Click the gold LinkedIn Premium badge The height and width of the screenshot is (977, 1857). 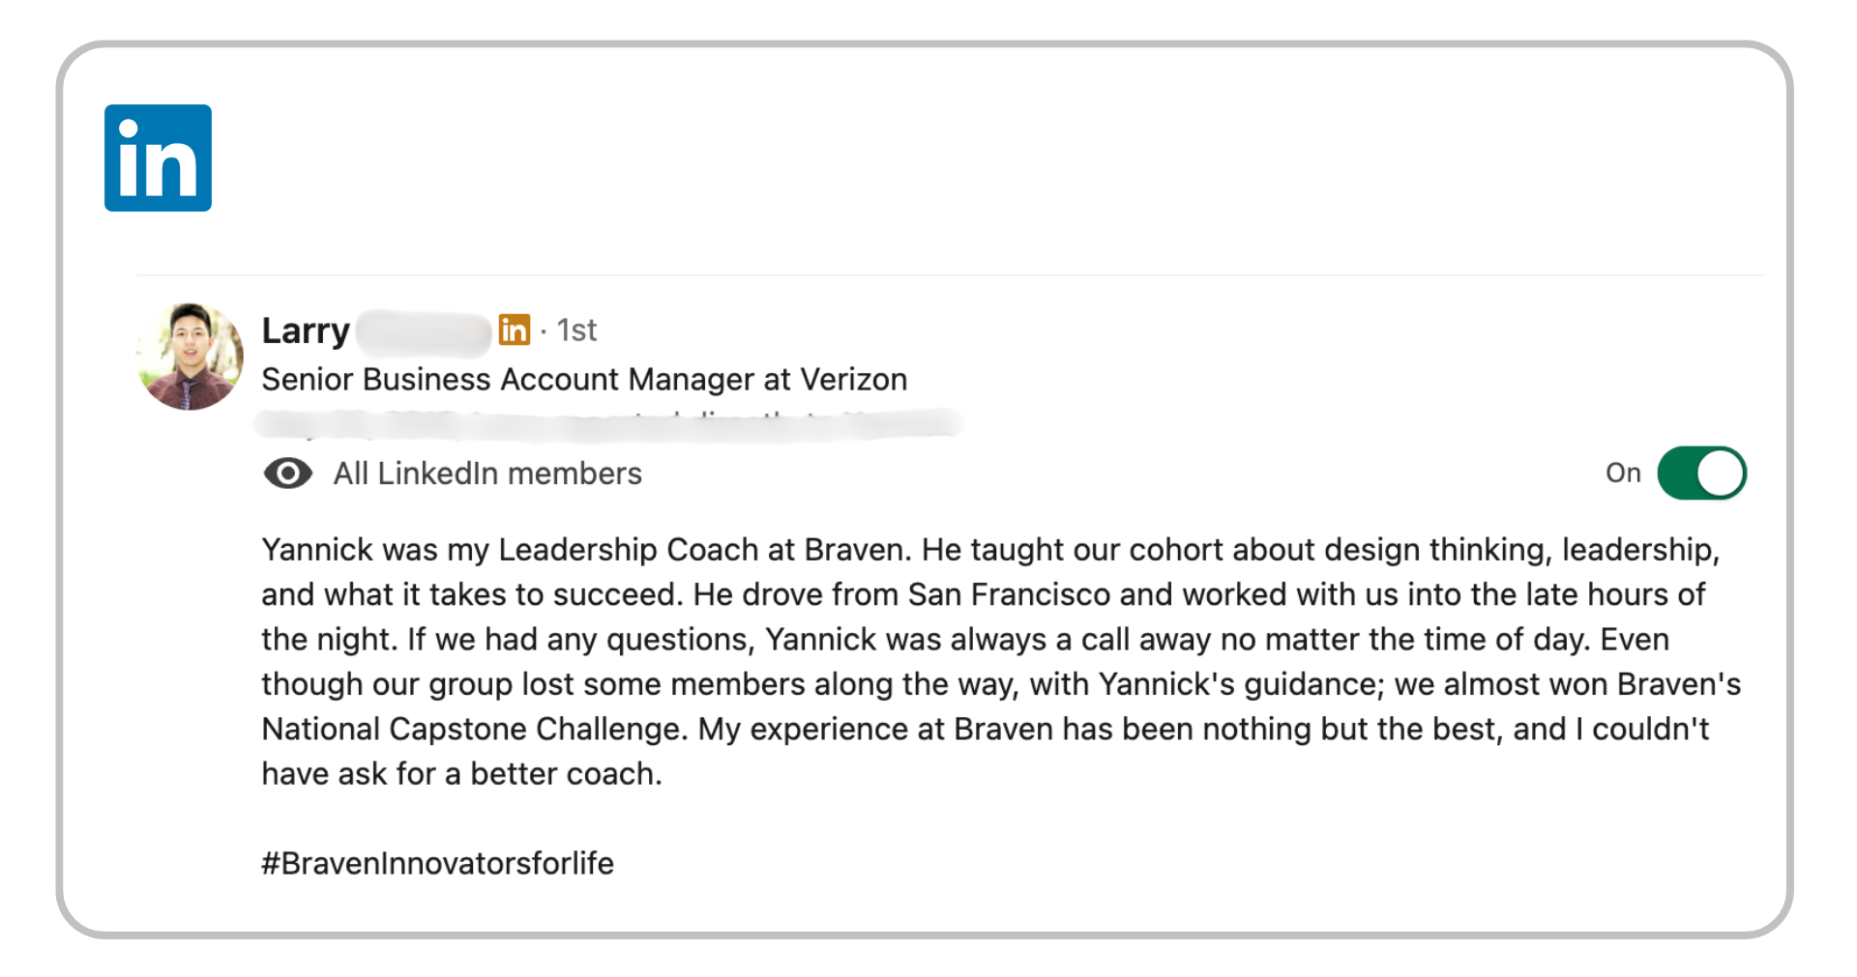pyautogui.click(x=514, y=330)
